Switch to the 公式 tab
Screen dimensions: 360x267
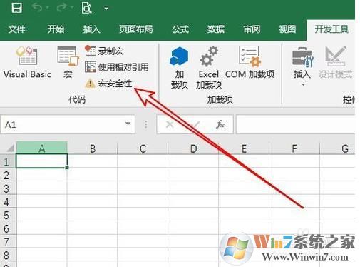(180, 29)
